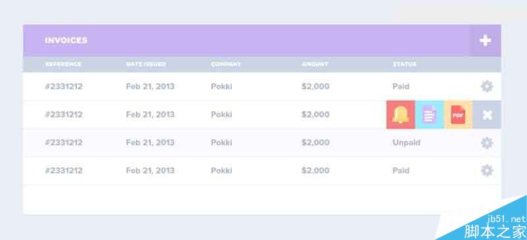Select the Unpaid status label
Viewport: 527px width, 240px height.
point(406,143)
